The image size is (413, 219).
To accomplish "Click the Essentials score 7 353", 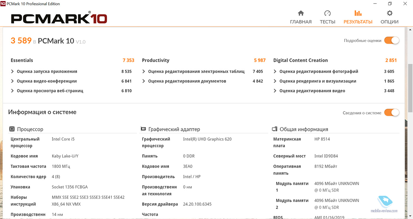I will (128, 60).
